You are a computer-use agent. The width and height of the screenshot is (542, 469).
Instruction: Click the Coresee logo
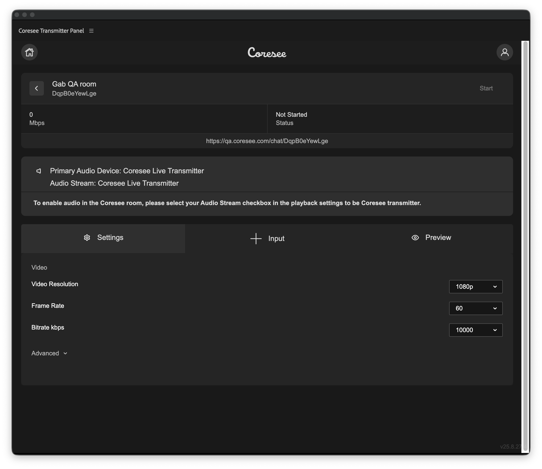267,53
